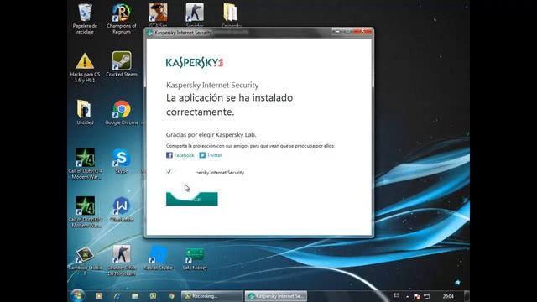Switch to Recording... taskbar window
537x302 pixels.
(212, 296)
